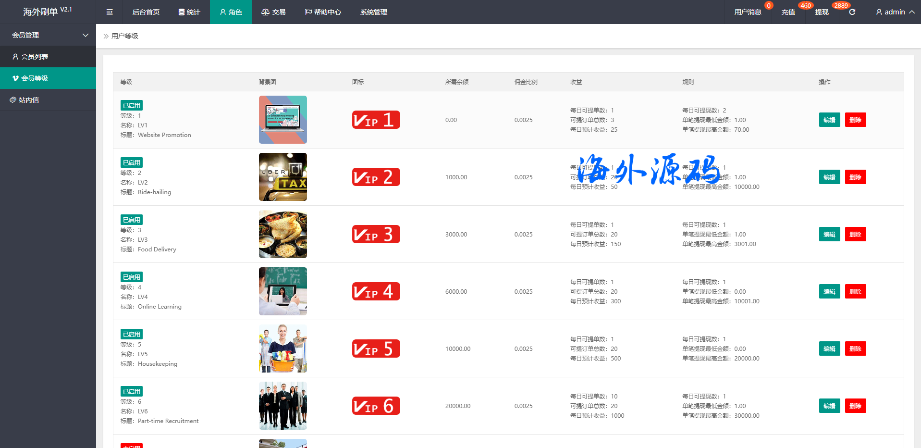Toggle the 已启用 status badge for LV1
This screenshot has width=921, height=448.
tap(131, 105)
